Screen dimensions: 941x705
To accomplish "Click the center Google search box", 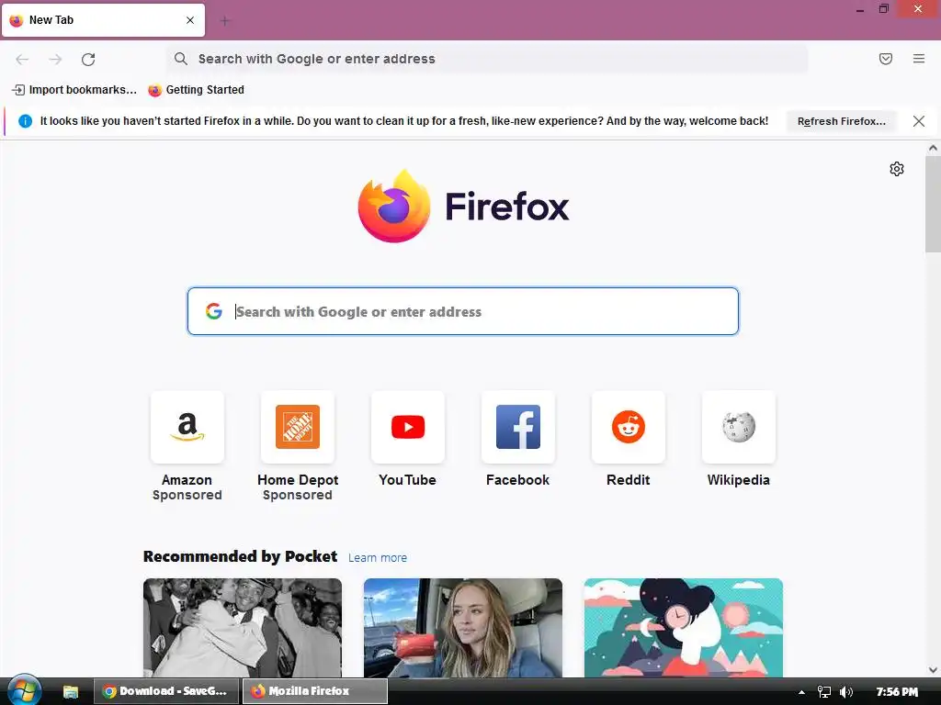I will (463, 311).
